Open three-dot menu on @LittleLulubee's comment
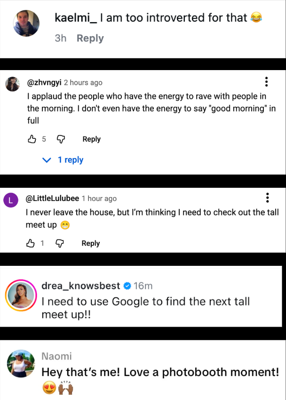The height and width of the screenshot is (400, 286). coord(267,198)
